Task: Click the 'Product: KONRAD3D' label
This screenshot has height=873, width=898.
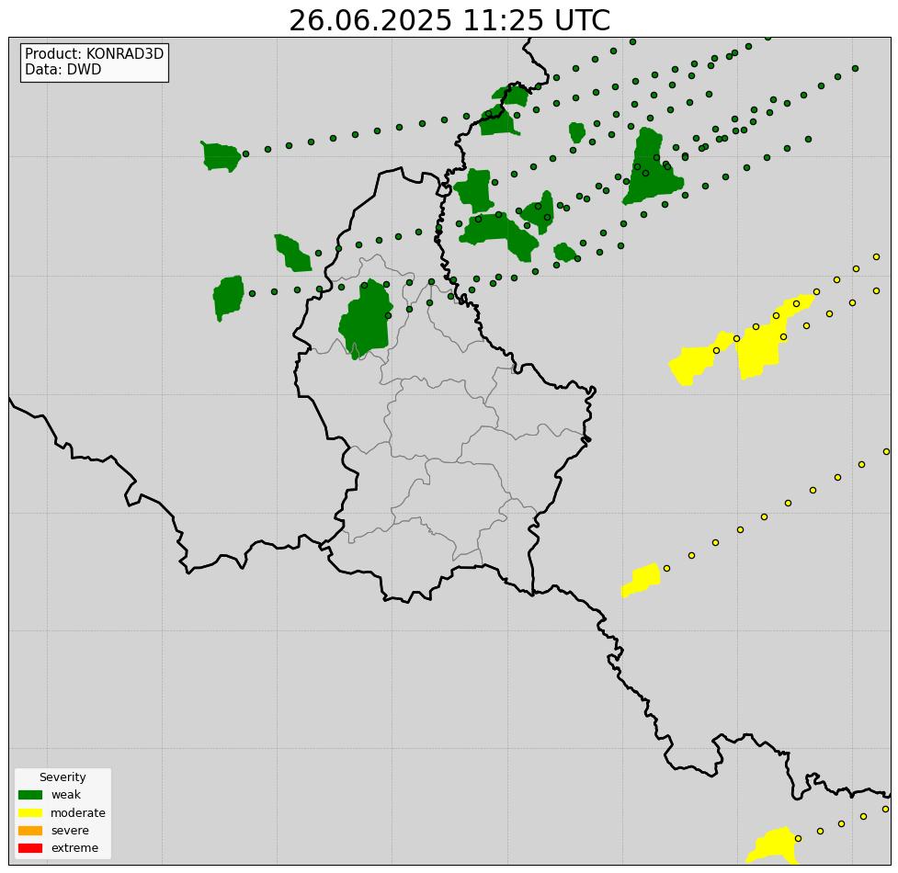Action: 95,54
